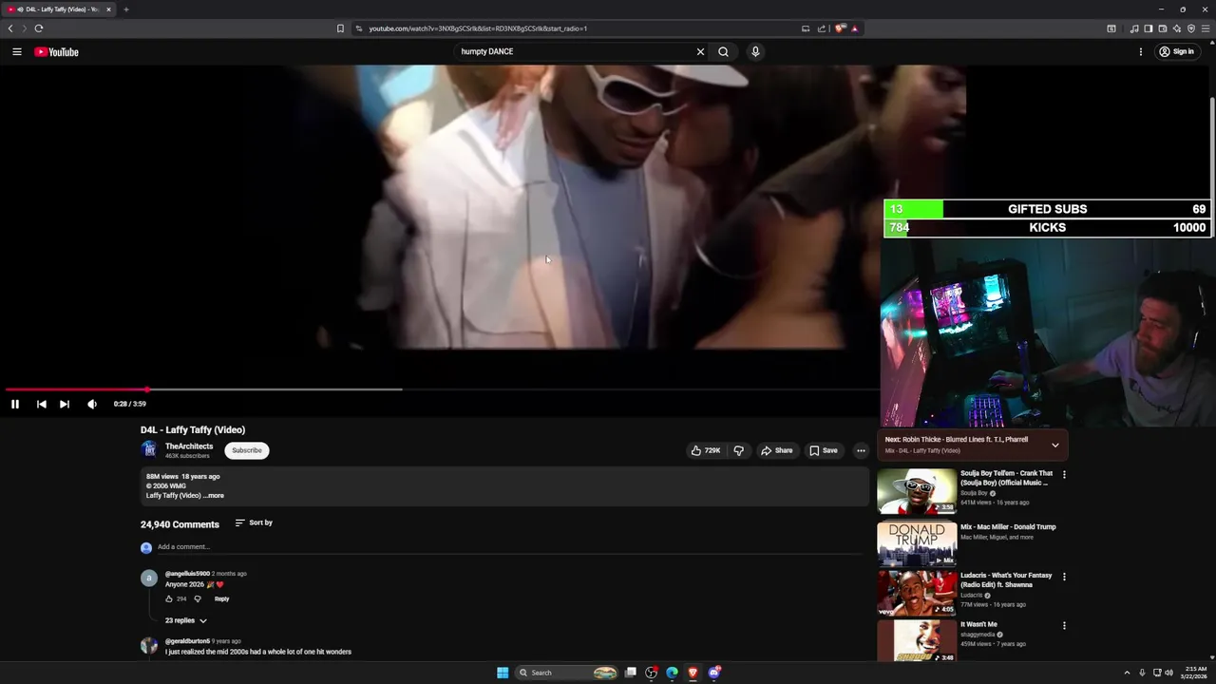1216x684 pixels.
Task: Open browser VPN shield icon
Action: tap(1190, 28)
